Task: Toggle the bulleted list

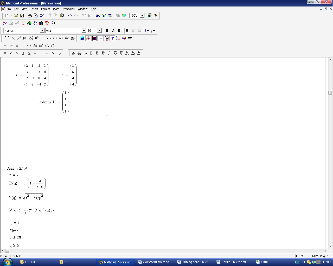Action: coord(147,31)
